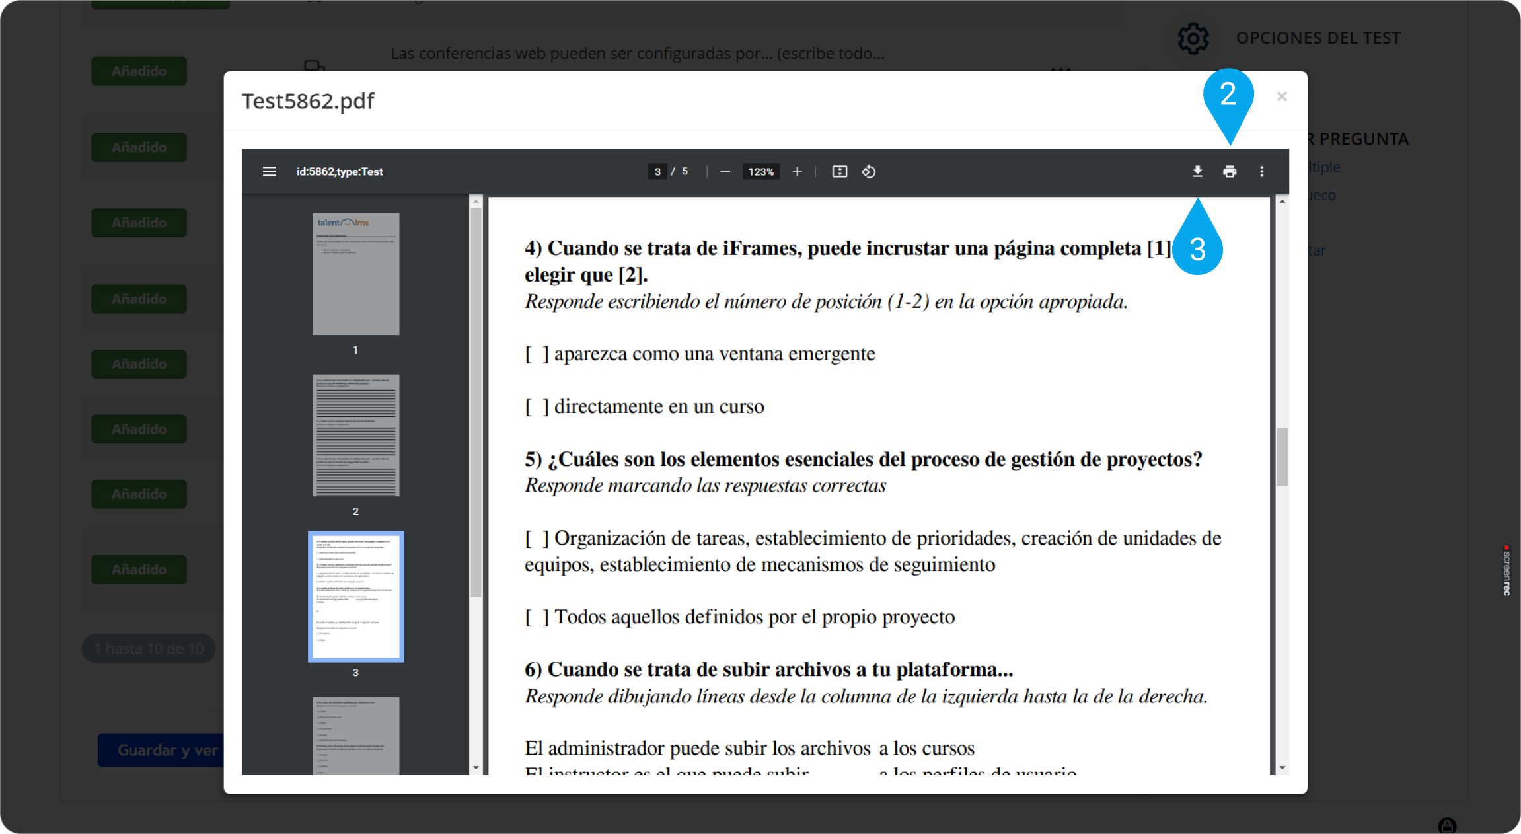Zoom in on the PDF

798,172
